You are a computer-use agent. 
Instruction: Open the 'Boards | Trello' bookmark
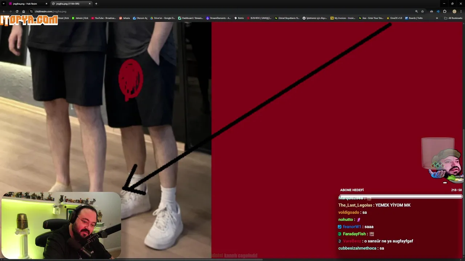tap(414, 18)
